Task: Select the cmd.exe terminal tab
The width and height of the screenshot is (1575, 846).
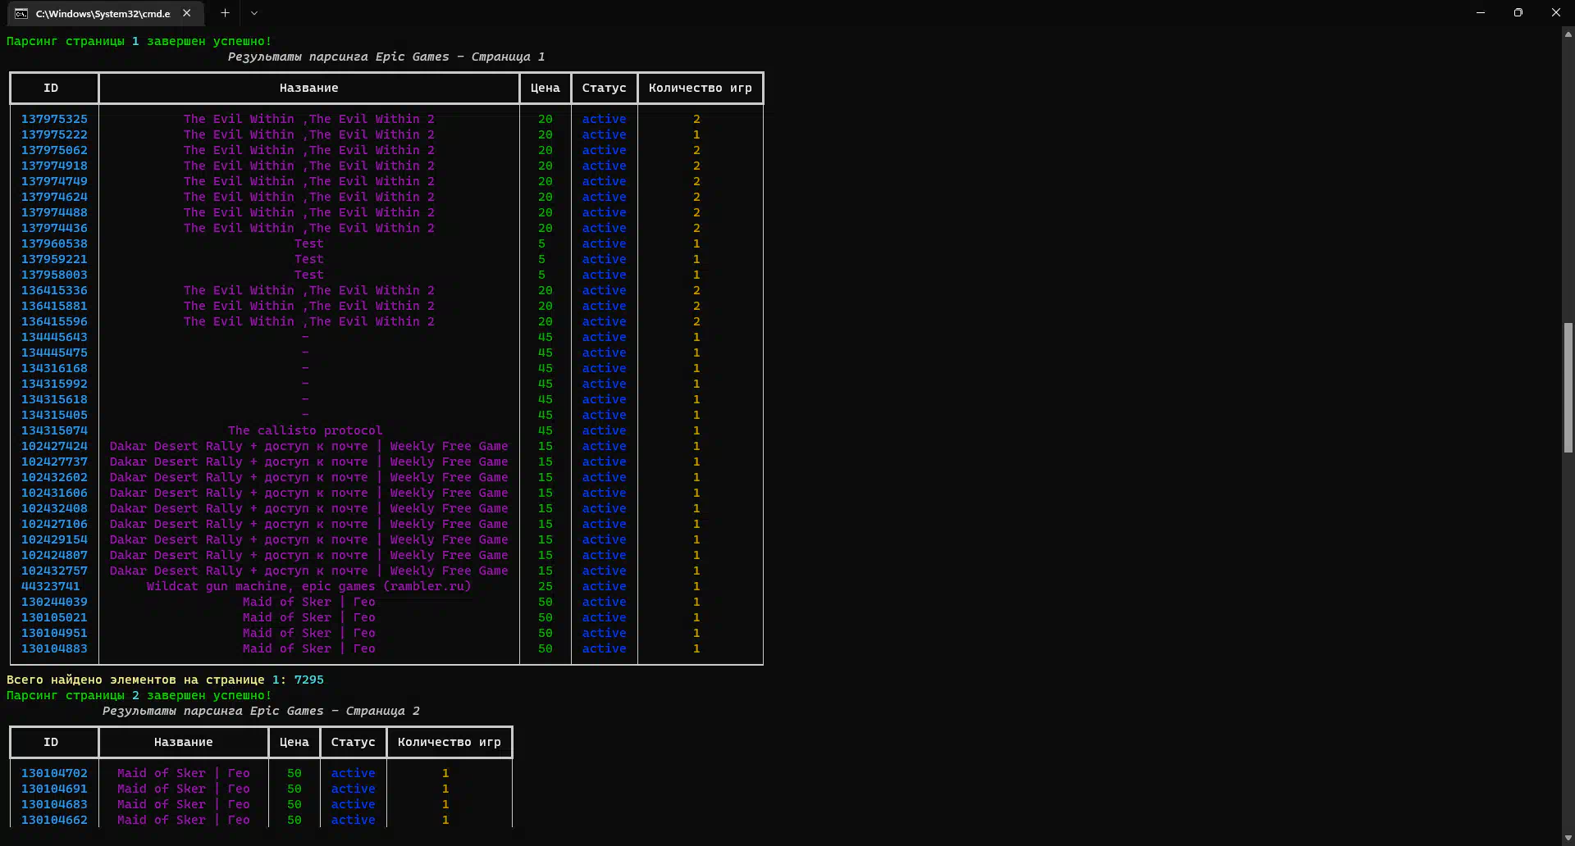Action: pos(104,13)
